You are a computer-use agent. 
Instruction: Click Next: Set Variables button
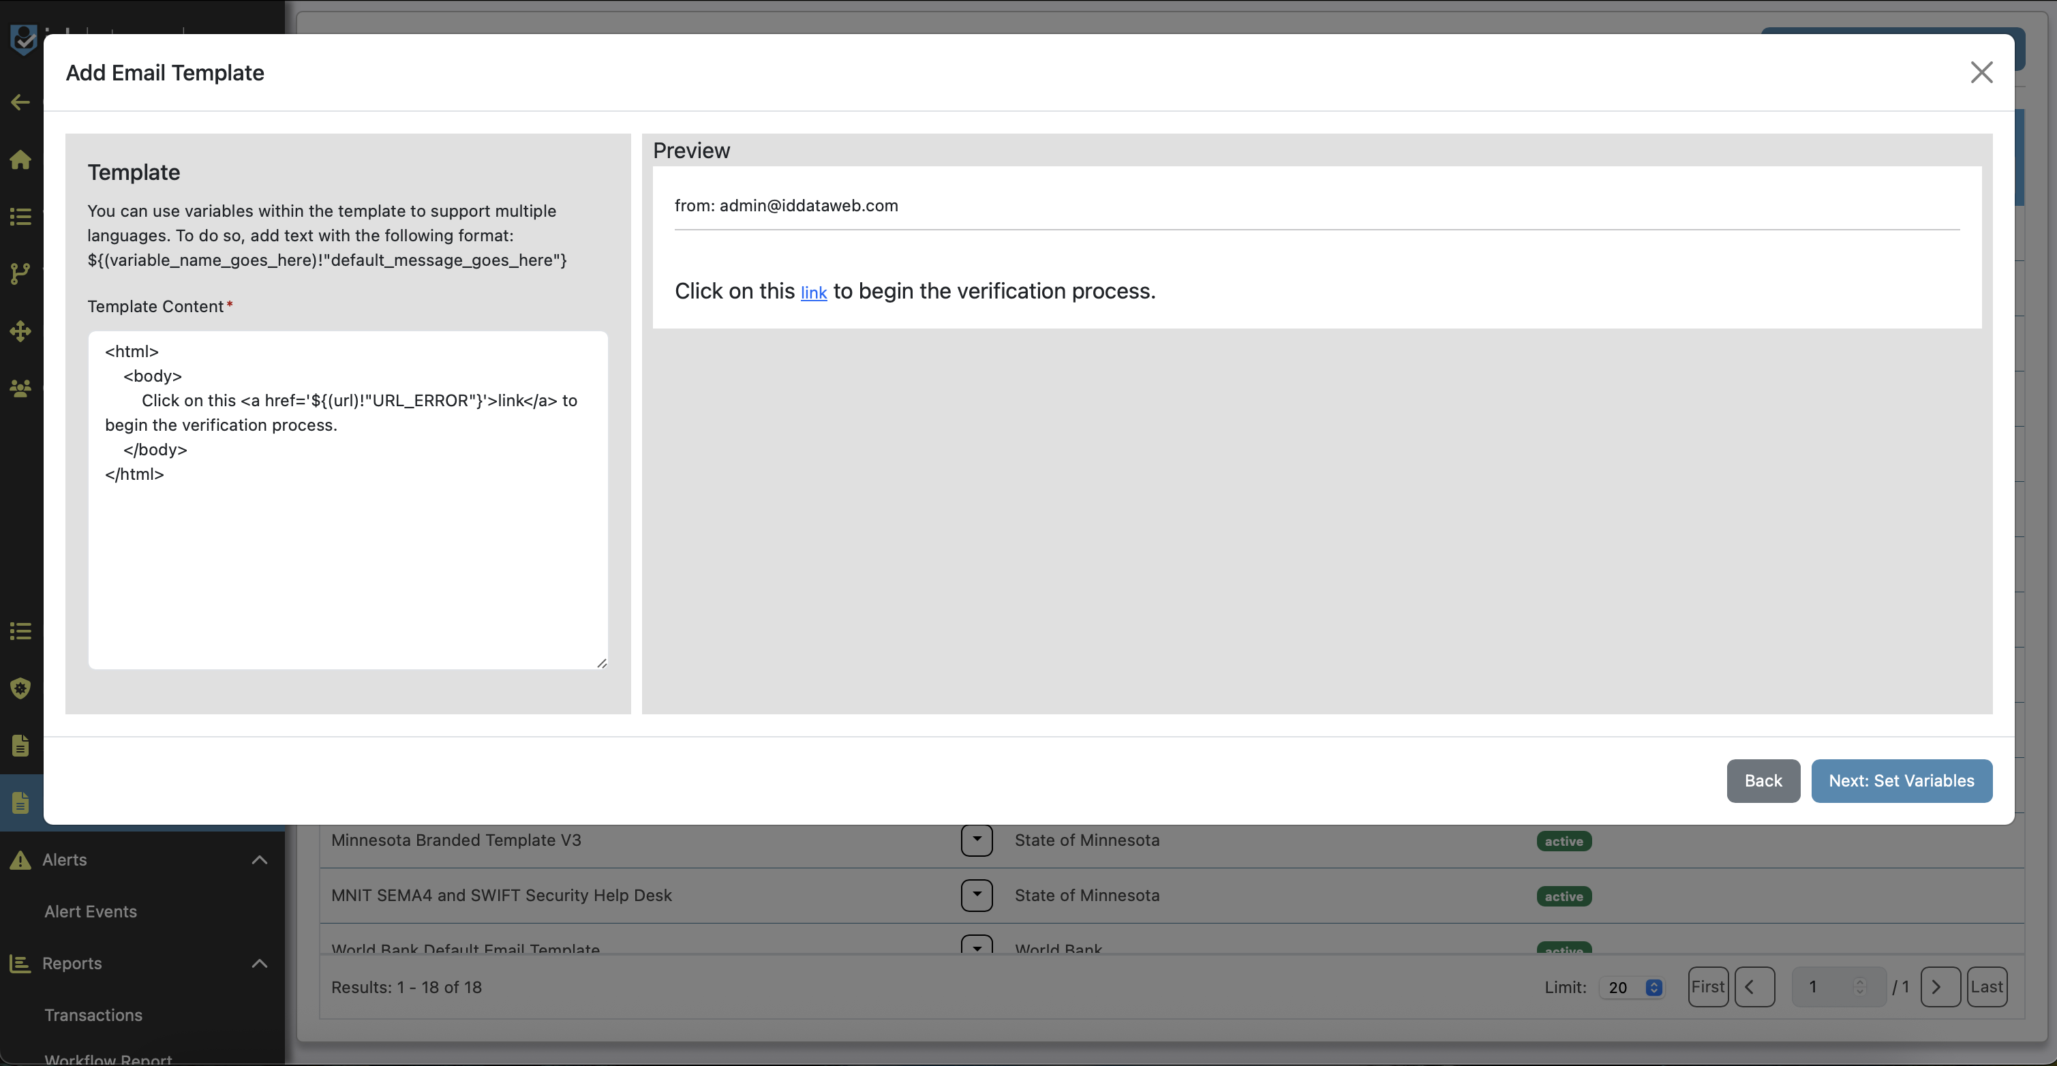coord(1902,781)
